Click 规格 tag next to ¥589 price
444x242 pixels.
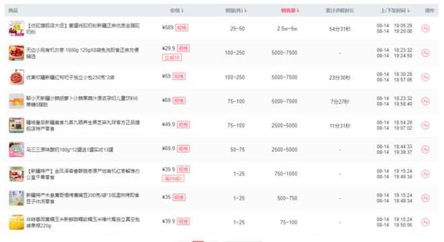click(182, 28)
